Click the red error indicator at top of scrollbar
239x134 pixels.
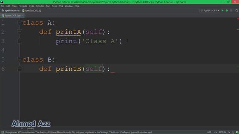(238, 19)
